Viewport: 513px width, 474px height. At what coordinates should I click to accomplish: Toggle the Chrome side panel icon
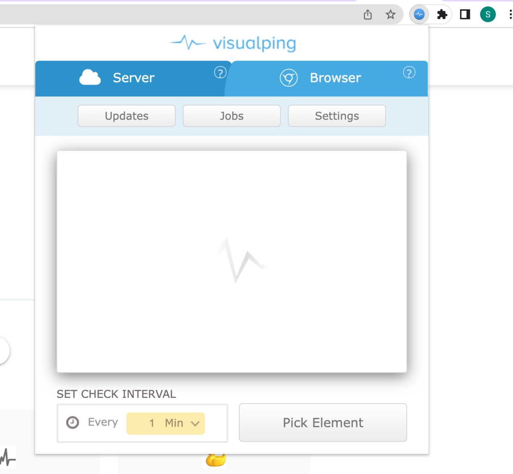coord(465,15)
